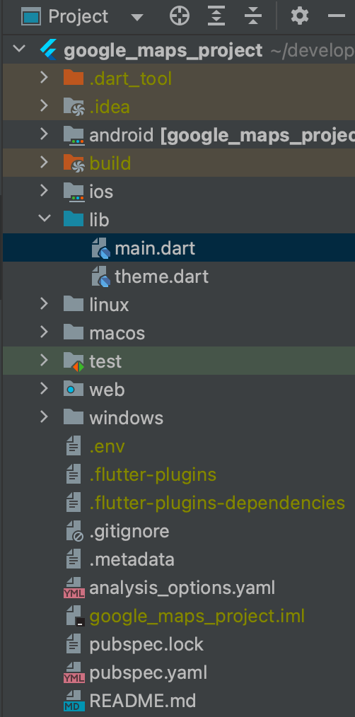Image resolution: width=355 pixels, height=717 pixels.
Task: Click the .idea folder icon
Action: [x=74, y=107]
